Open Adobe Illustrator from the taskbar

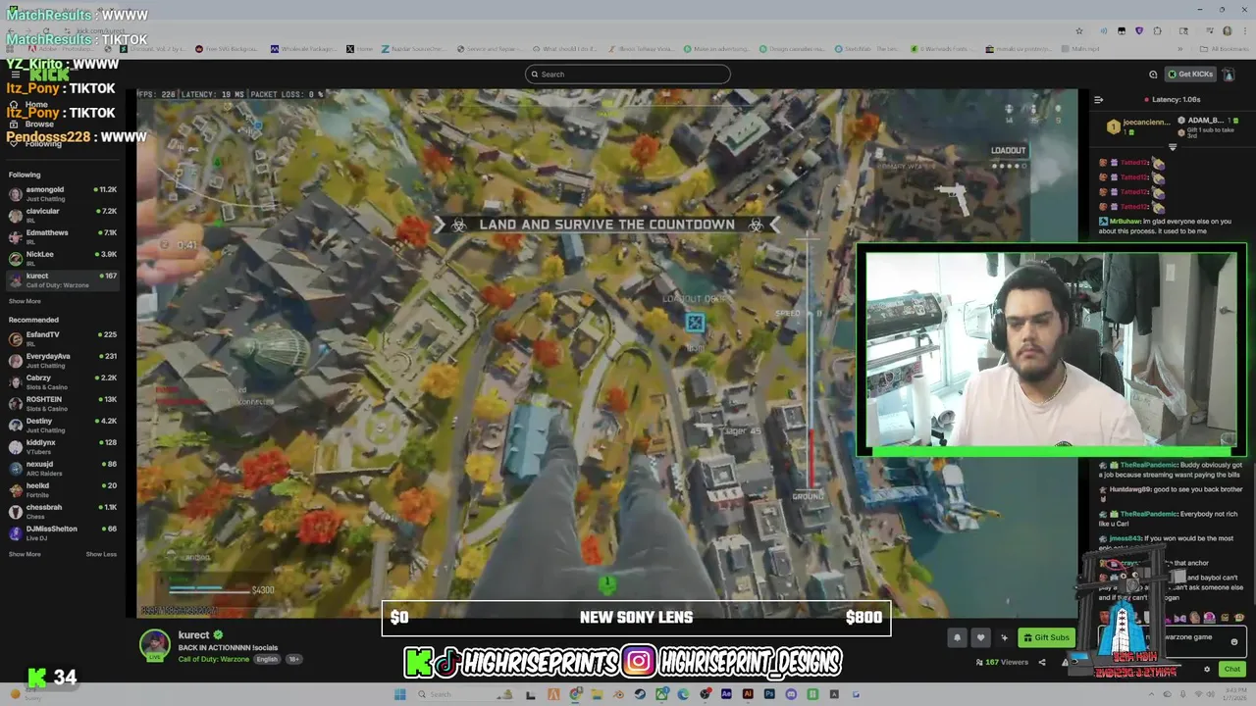point(748,694)
